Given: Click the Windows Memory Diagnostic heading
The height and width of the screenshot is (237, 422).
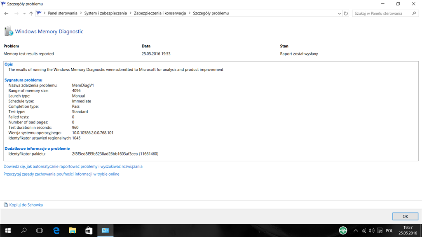Looking at the screenshot, I should tap(49, 31).
